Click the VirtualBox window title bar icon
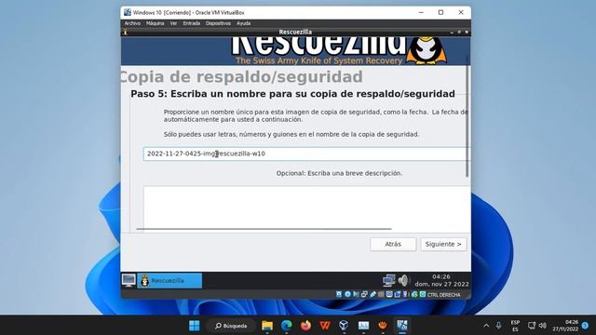This screenshot has height=335, width=596. [128, 12]
